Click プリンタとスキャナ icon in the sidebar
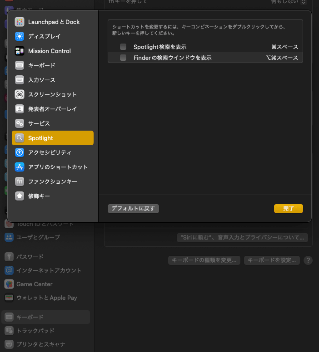 9,344
